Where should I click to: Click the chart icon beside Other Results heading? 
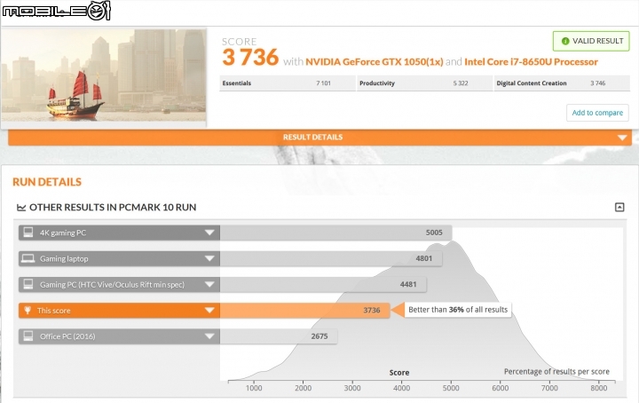click(21, 208)
